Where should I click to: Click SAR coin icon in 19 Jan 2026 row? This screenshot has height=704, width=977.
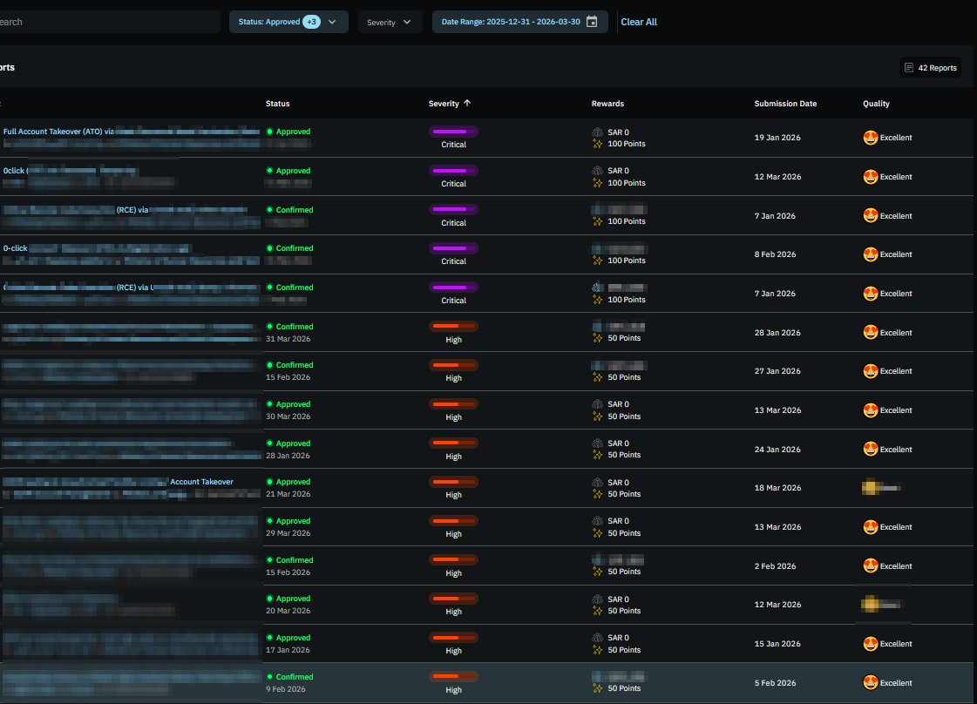[597, 132]
